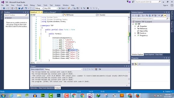Open Photoshop from the taskbar
The image size is (174, 98).
click(59, 96)
